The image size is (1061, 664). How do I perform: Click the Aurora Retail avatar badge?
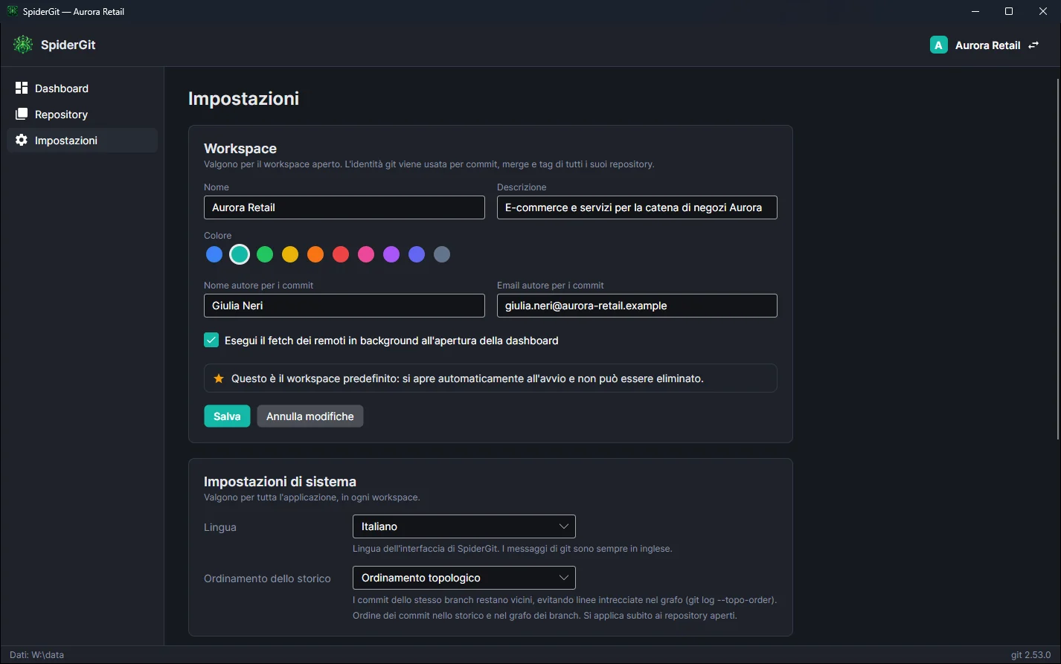[939, 45]
